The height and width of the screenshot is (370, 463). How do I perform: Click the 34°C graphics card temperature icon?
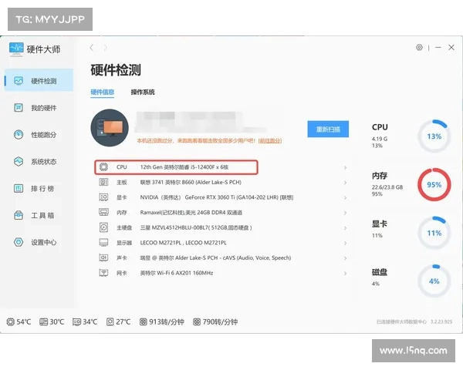pos(76,322)
